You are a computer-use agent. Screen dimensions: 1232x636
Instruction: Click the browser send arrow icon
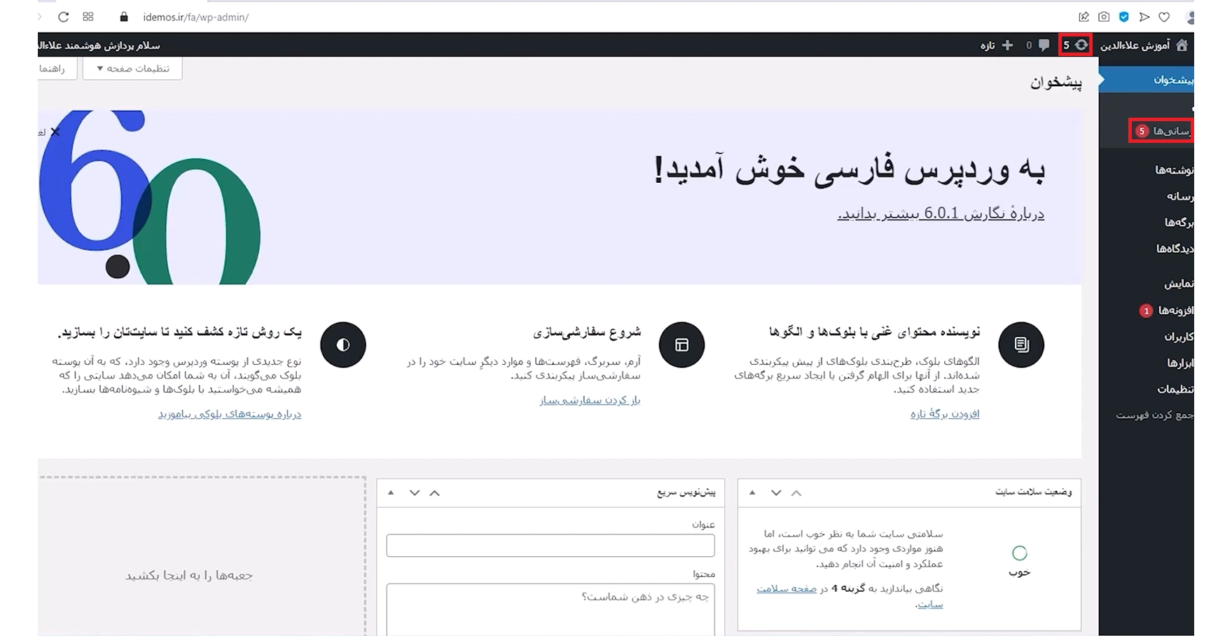tap(1144, 17)
